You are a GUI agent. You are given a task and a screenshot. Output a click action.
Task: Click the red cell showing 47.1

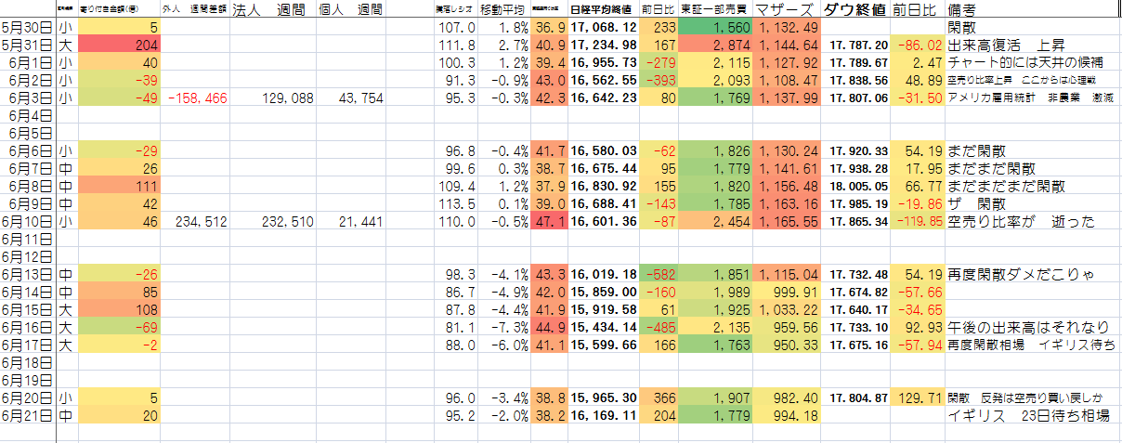tap(548, 221)
